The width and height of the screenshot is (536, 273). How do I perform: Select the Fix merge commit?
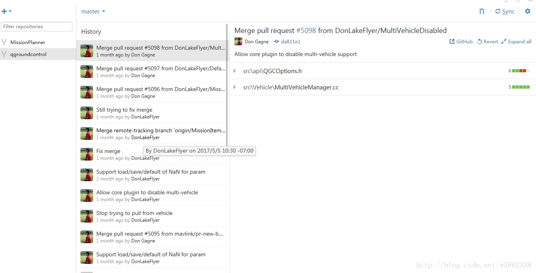tap(153, 154)
